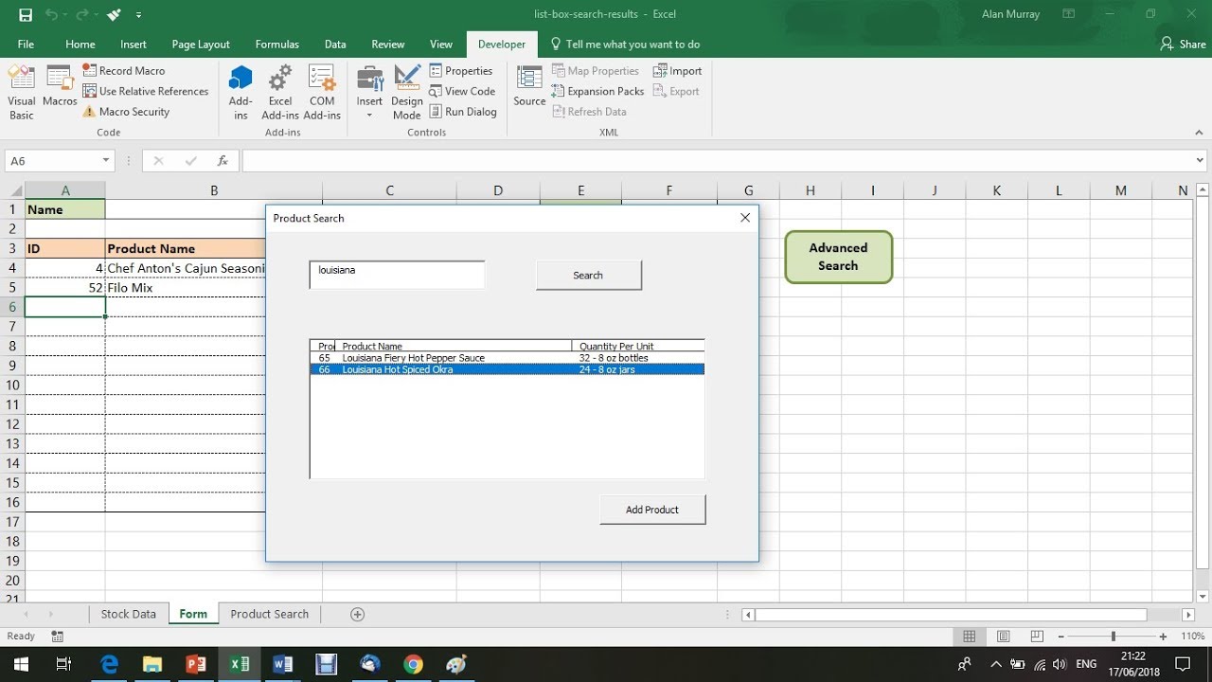Viewport: 1212px width, 682px height.
Task: Select Louisiana Fiery Hot Pepper Sauce row
Action: click(x=507, y=358)
